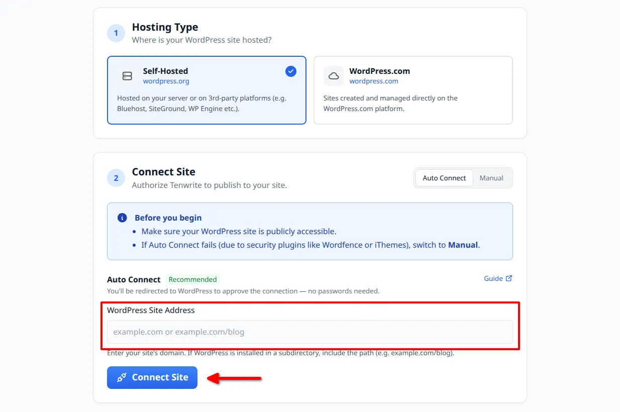Viewport: 620px width, 412px height.
Task: Click the step 1 number badge beside Hosting Type
Action: tap(116, 33)
